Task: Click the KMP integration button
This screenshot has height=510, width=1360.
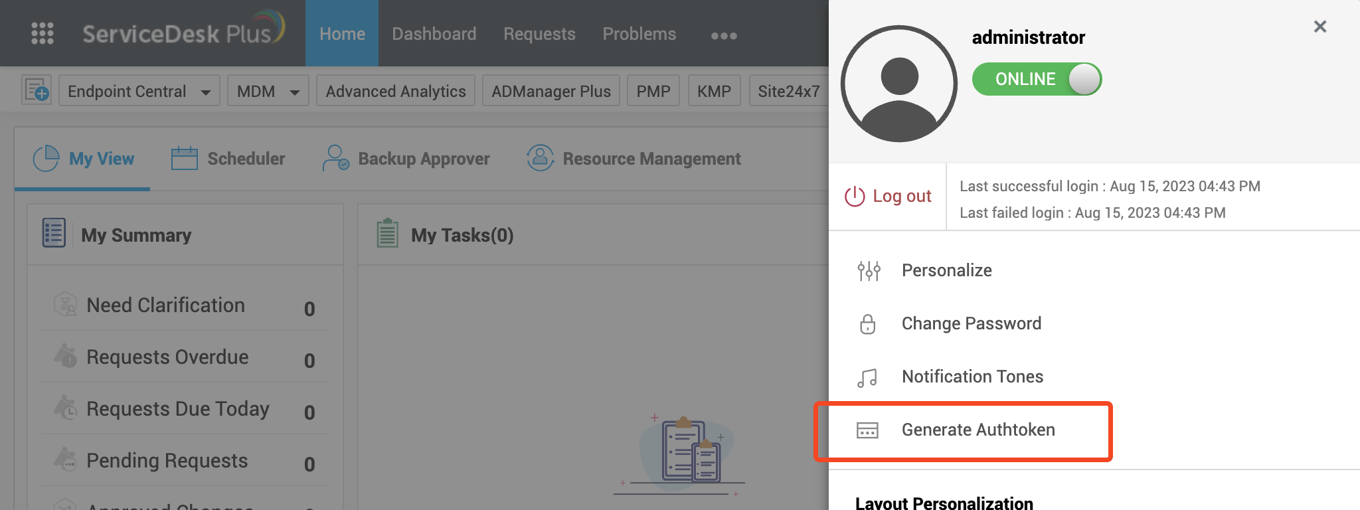Action: 714,91
